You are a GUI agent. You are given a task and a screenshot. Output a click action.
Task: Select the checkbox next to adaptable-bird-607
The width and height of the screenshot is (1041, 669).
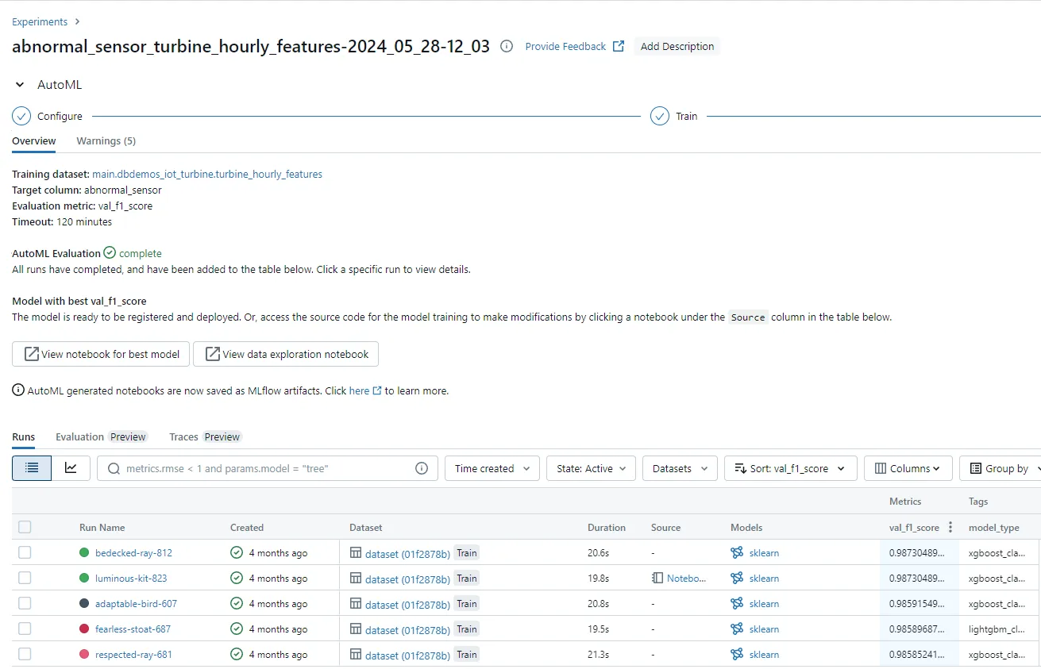click(25, 603)
